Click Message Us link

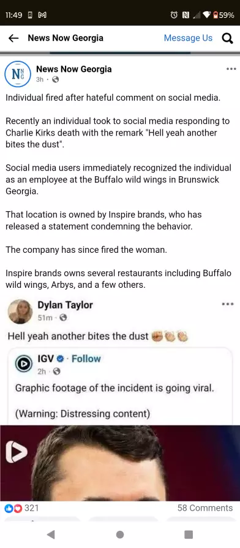coord(188,38)
